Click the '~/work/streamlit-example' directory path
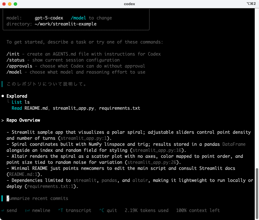 [x=66, y=24]
